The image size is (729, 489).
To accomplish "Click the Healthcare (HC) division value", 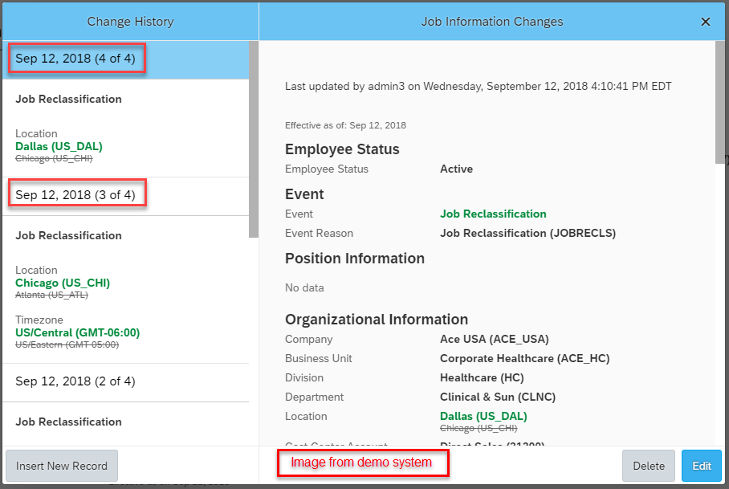I will pyautogui.click(x=483, y=378).
